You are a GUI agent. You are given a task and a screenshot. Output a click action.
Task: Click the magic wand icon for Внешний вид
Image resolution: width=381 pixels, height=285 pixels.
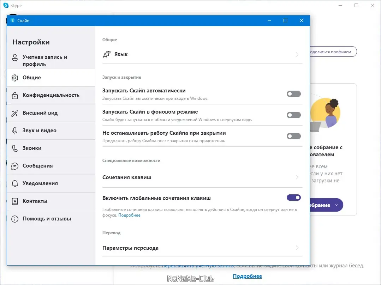click(15, 113)
